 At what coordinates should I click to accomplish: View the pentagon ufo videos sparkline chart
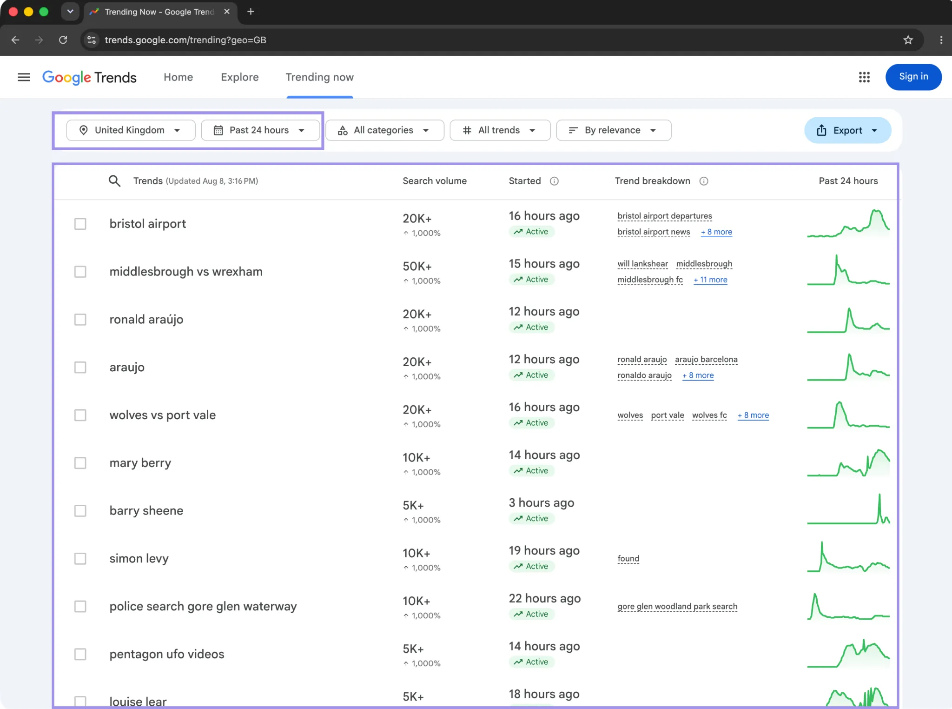(848, 654)
